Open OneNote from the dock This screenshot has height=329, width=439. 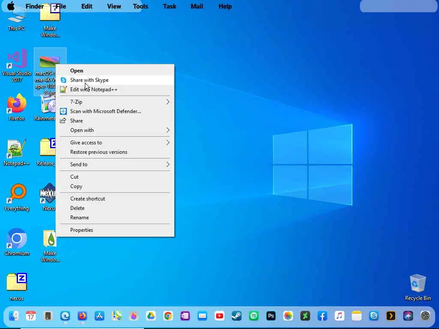185,316
